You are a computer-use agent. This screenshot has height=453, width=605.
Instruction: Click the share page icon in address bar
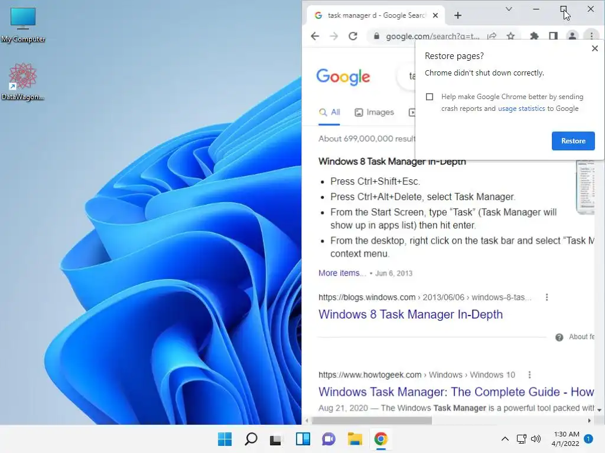tap(492, 36)
